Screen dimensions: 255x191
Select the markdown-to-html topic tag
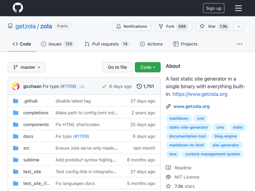click(186, 145)
